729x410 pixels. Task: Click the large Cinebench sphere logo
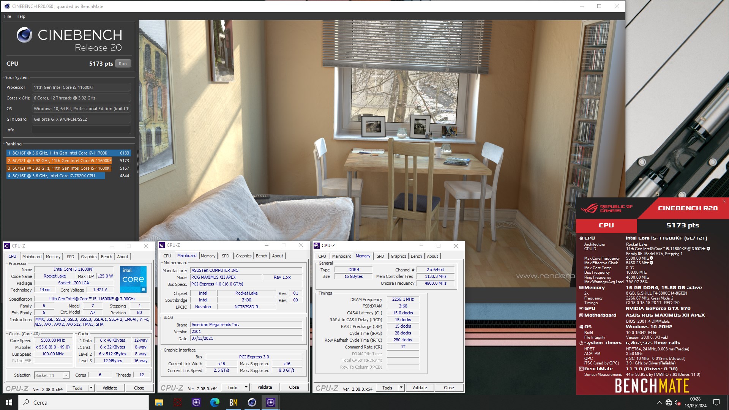point(25,35)
